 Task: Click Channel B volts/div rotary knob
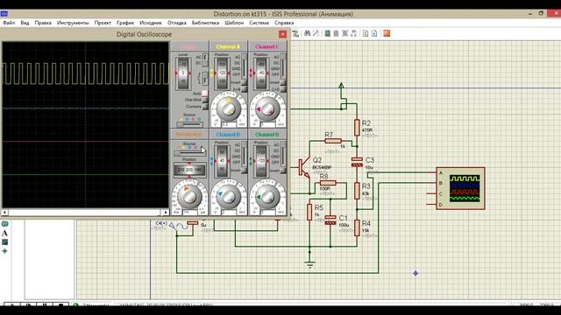click(x=229, y=197)
